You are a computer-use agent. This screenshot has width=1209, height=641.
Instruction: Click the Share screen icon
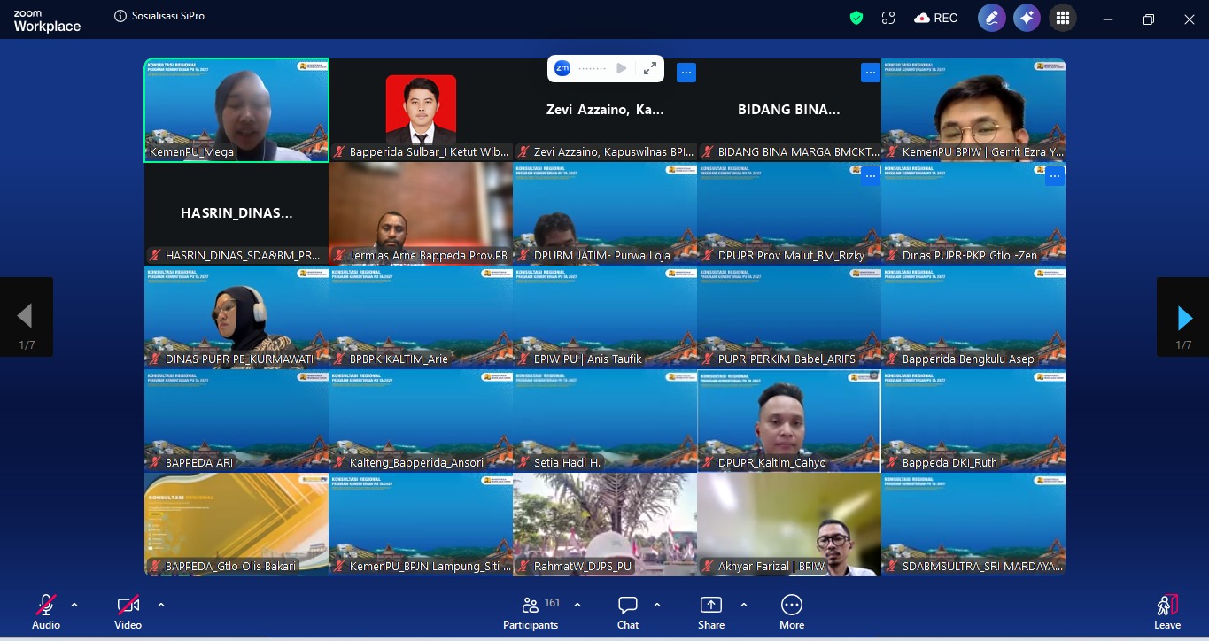point(710,612)
